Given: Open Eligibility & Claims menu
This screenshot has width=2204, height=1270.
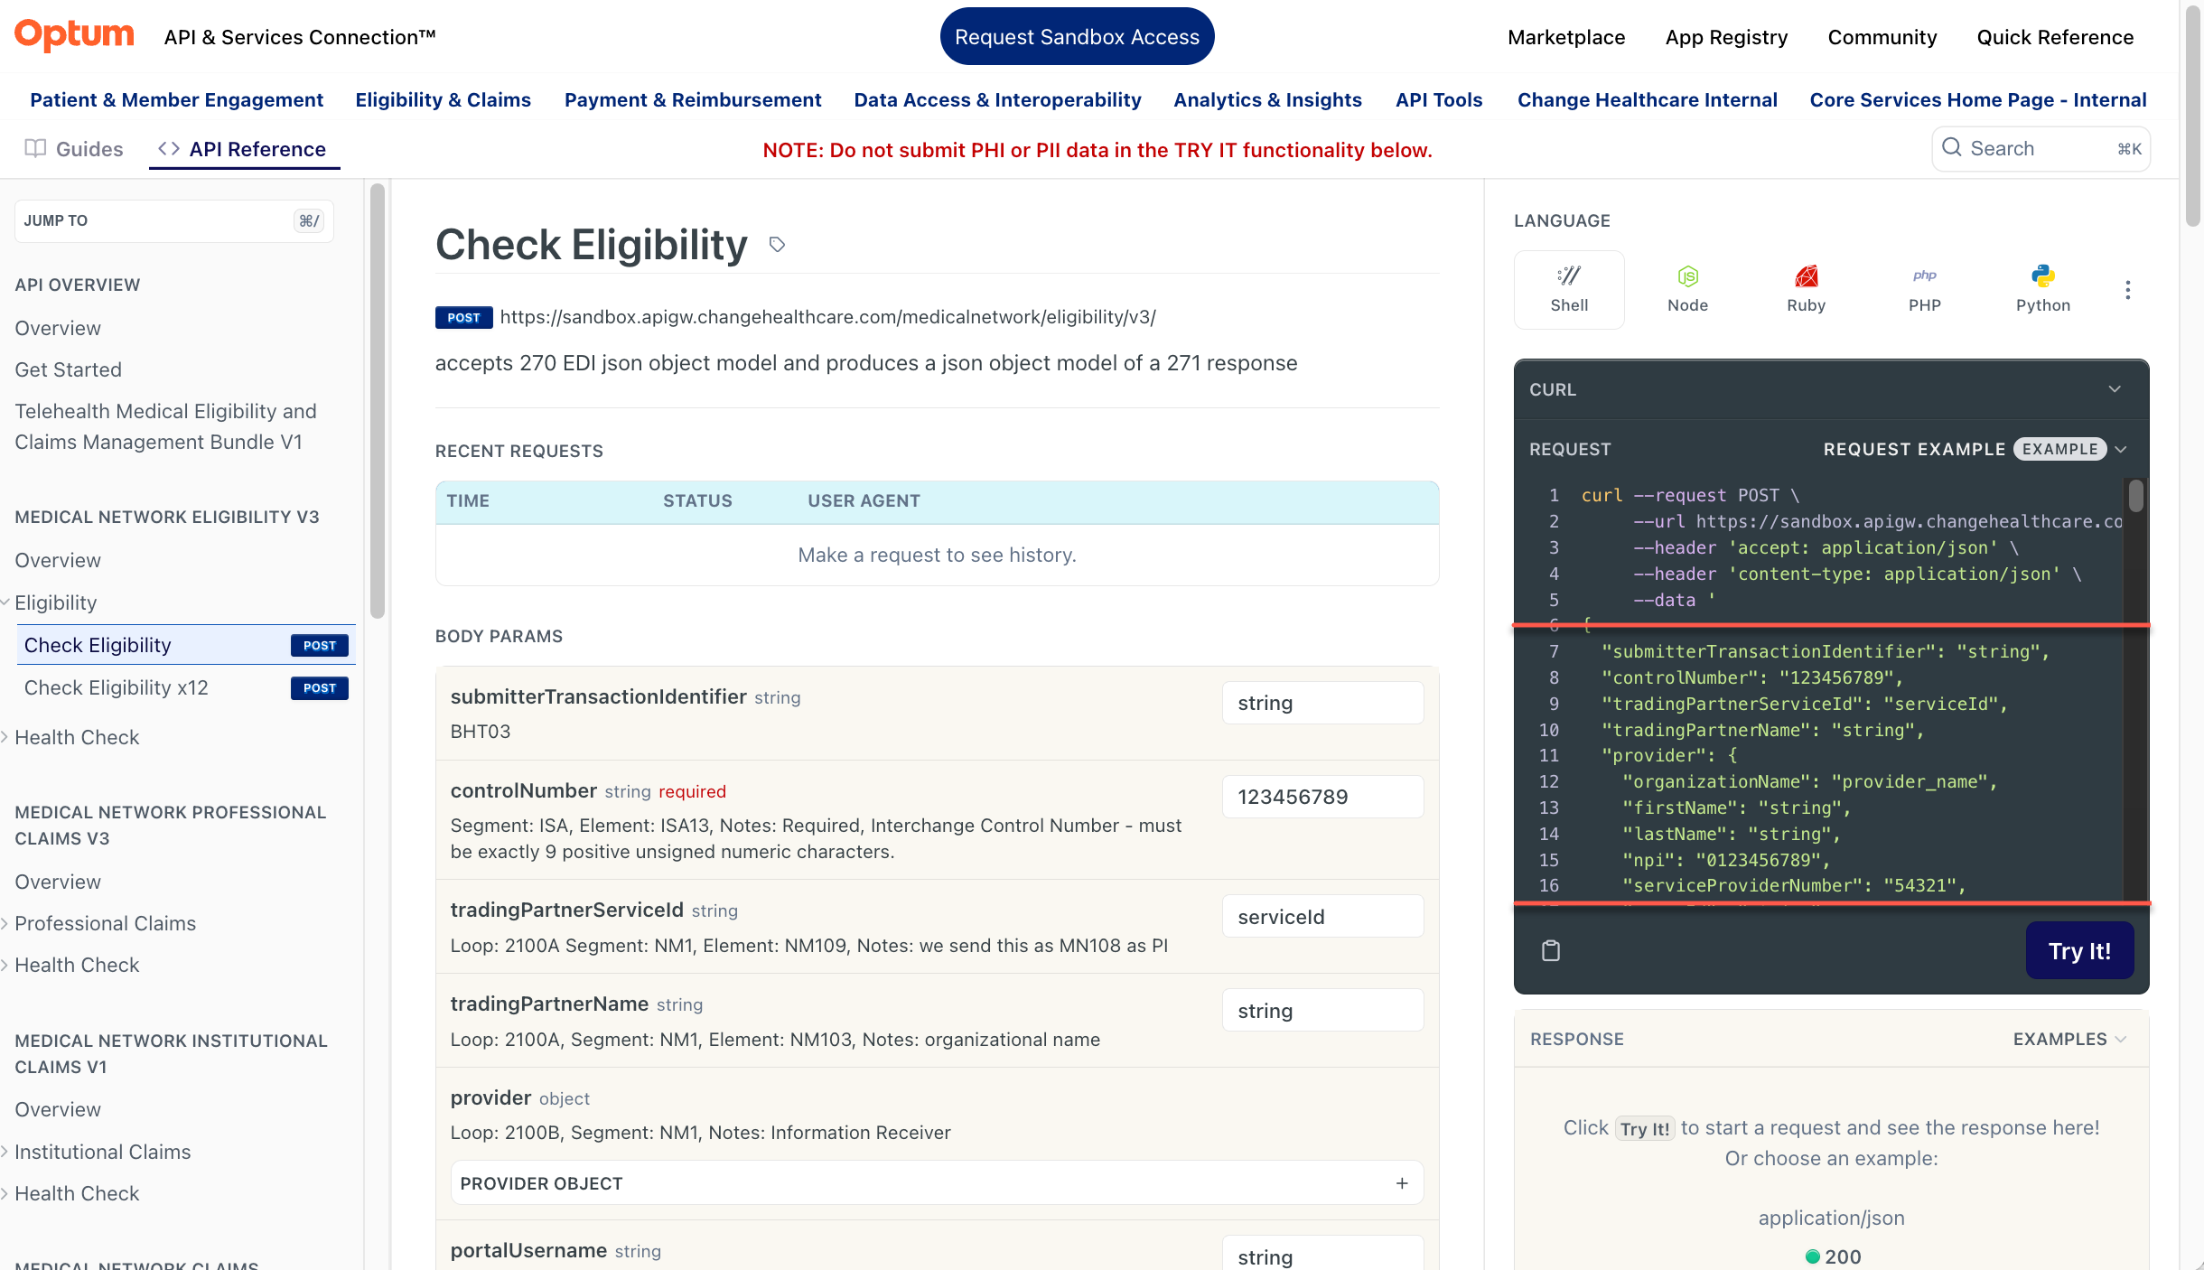Looking at the screenshot, I should [443, 99].
